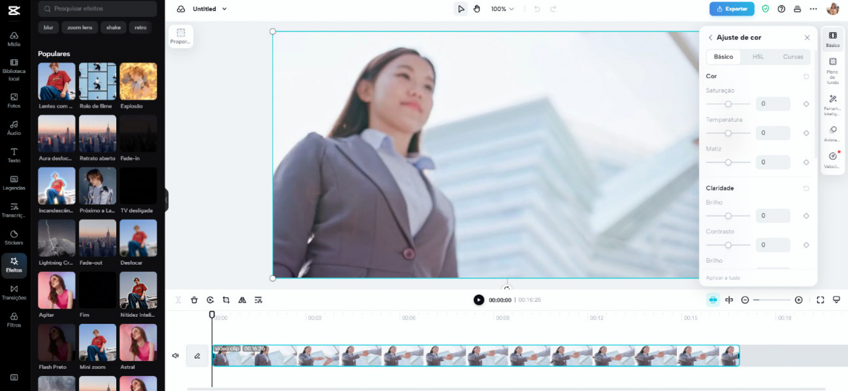Open the 100% zoom level dropdown
This screenshot has height=391, width=848.
pyautogui.click(x=502, y=9)
